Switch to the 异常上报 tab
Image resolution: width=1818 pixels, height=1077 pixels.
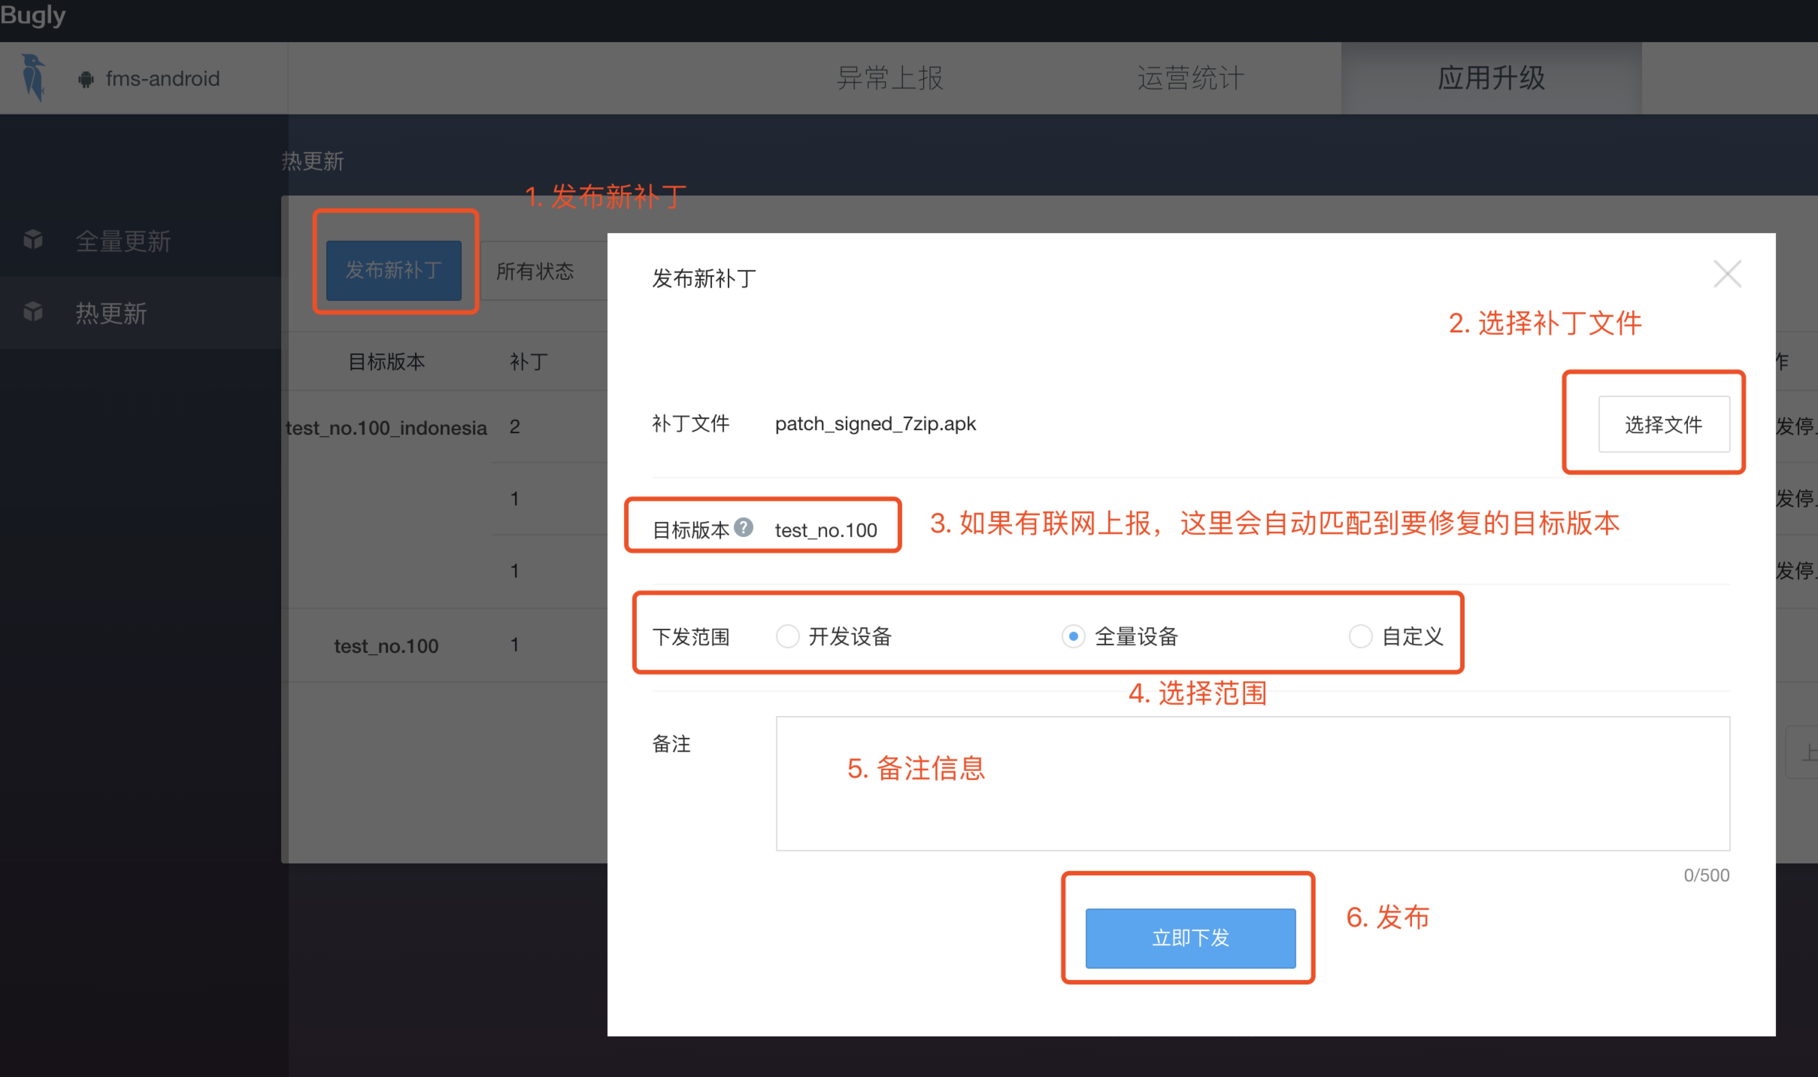tap(889, 78)
